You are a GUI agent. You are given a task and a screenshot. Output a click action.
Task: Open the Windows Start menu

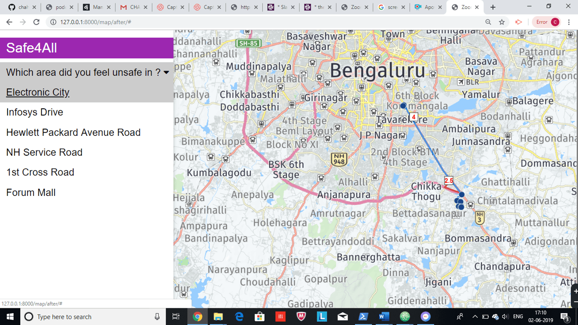(x=9, y=316)
